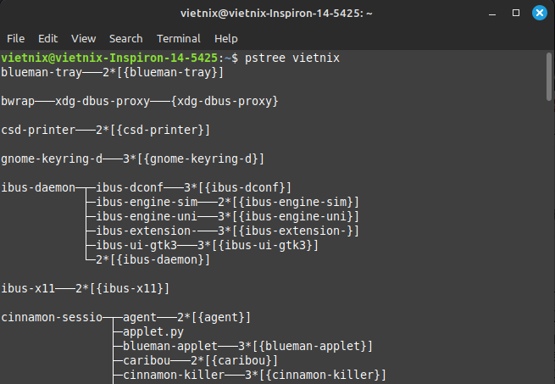Open the Terminal menu

tap(179, 39)
